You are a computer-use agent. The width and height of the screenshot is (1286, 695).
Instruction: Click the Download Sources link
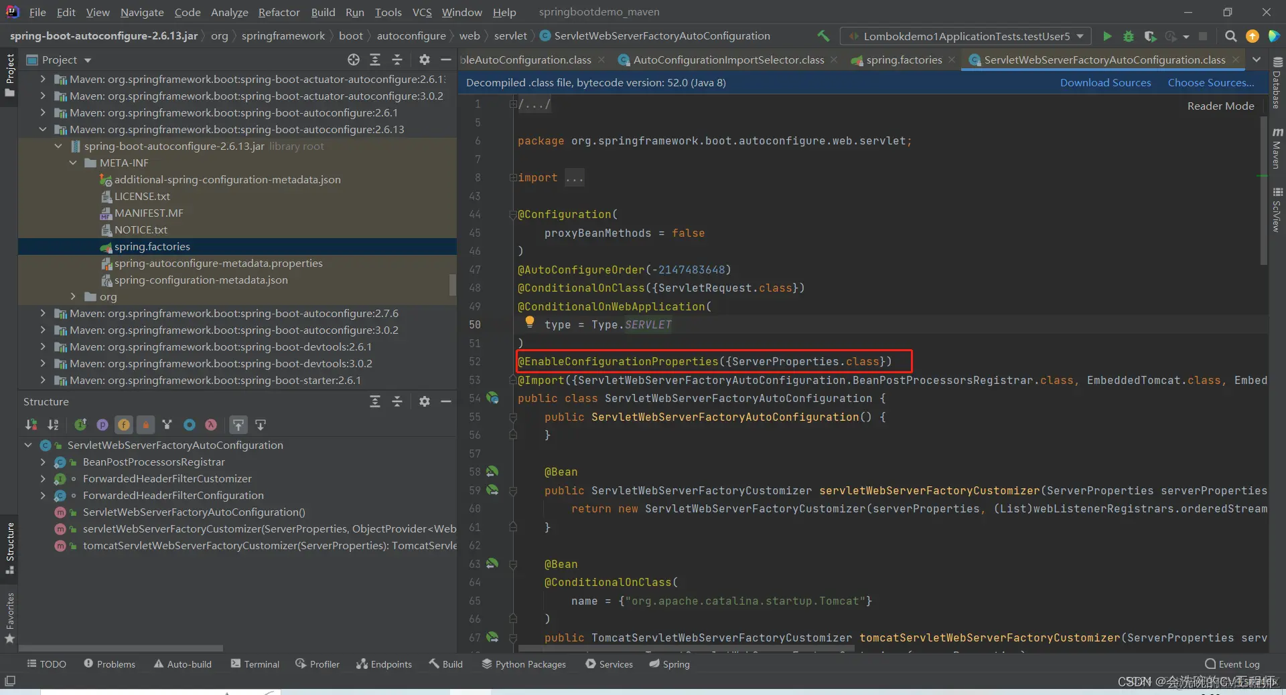click(x=1105, y=82)
